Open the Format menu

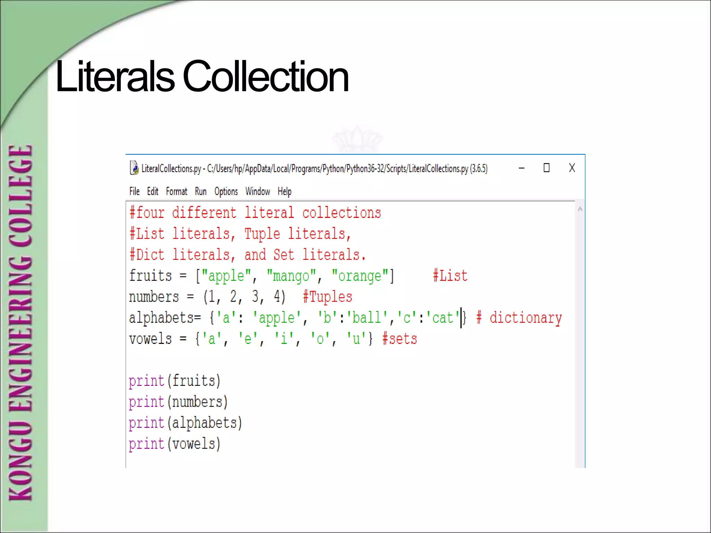point(176,192)
